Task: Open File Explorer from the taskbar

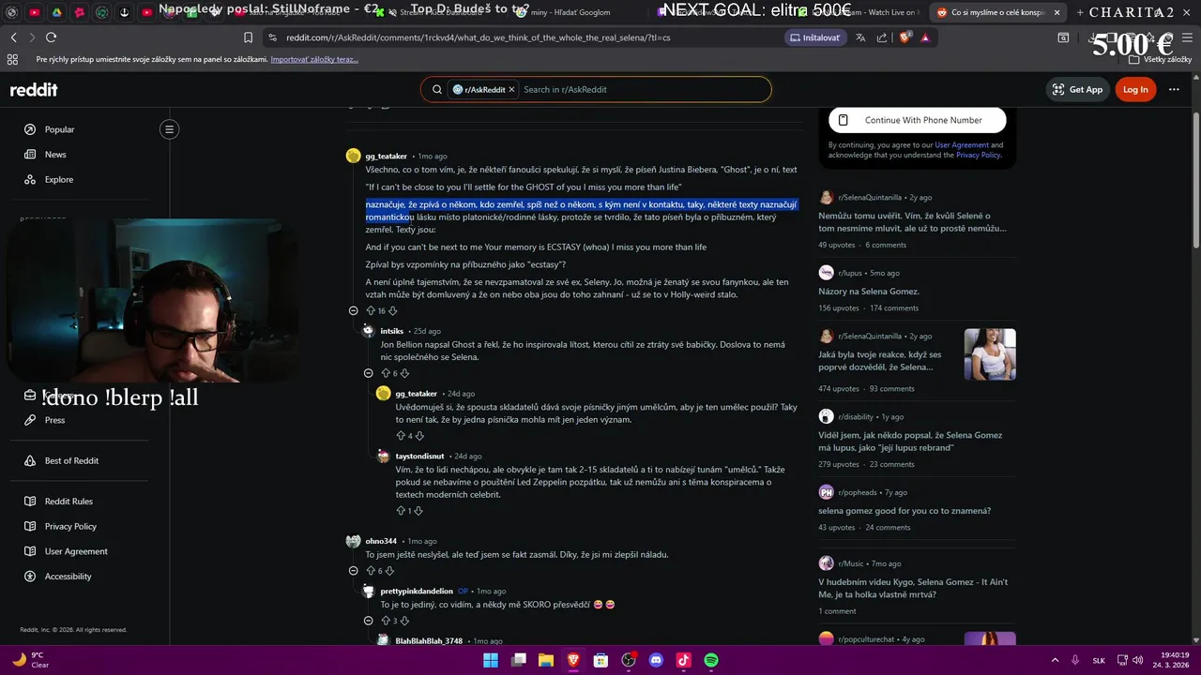Action: pos(546,660)
